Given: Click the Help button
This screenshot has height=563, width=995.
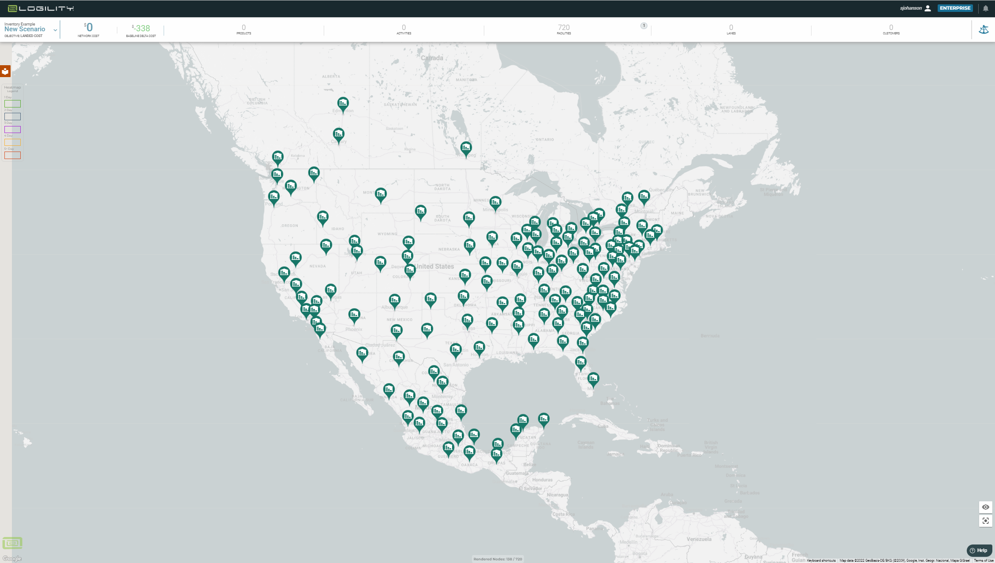Looking at the screenshot, I should (979, 550).
